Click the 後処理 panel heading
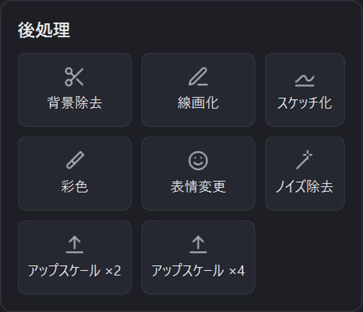The height and width of the screenshot is (312, 363). pos(44,30)
